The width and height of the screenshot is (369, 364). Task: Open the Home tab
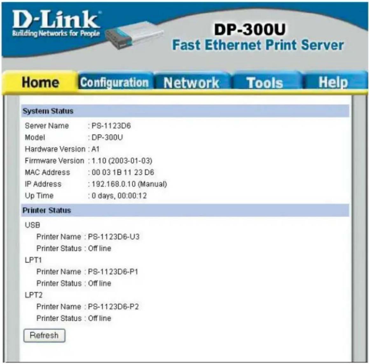coord(40,83)
